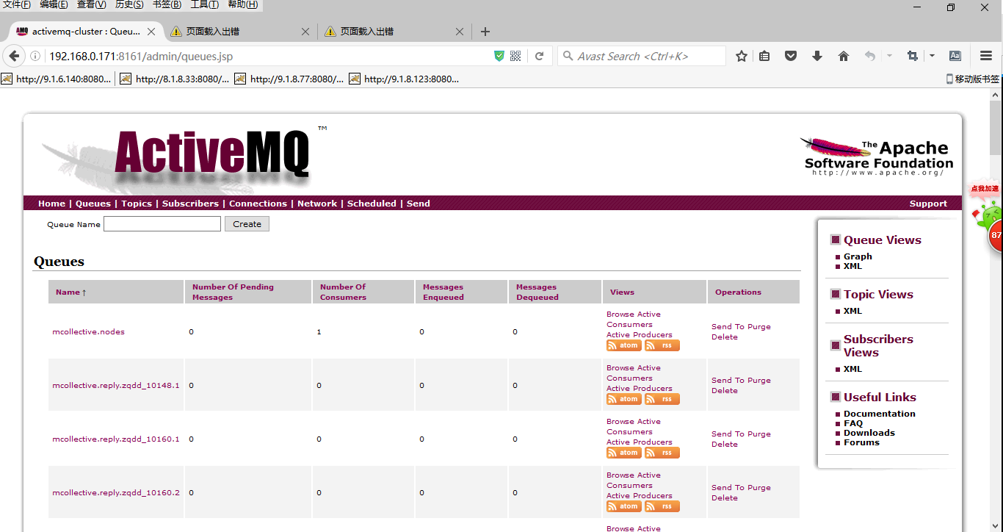1003x532 pixels.
Task: Open bookmark http://9.1.6.140:8080
Action: coord(57,79)
